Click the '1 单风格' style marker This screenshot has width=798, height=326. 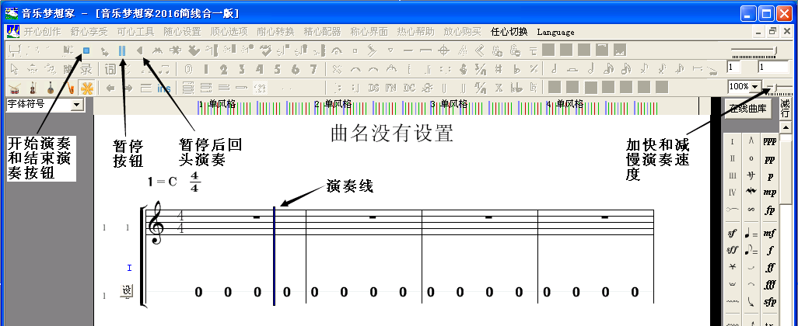pos(217,104)
